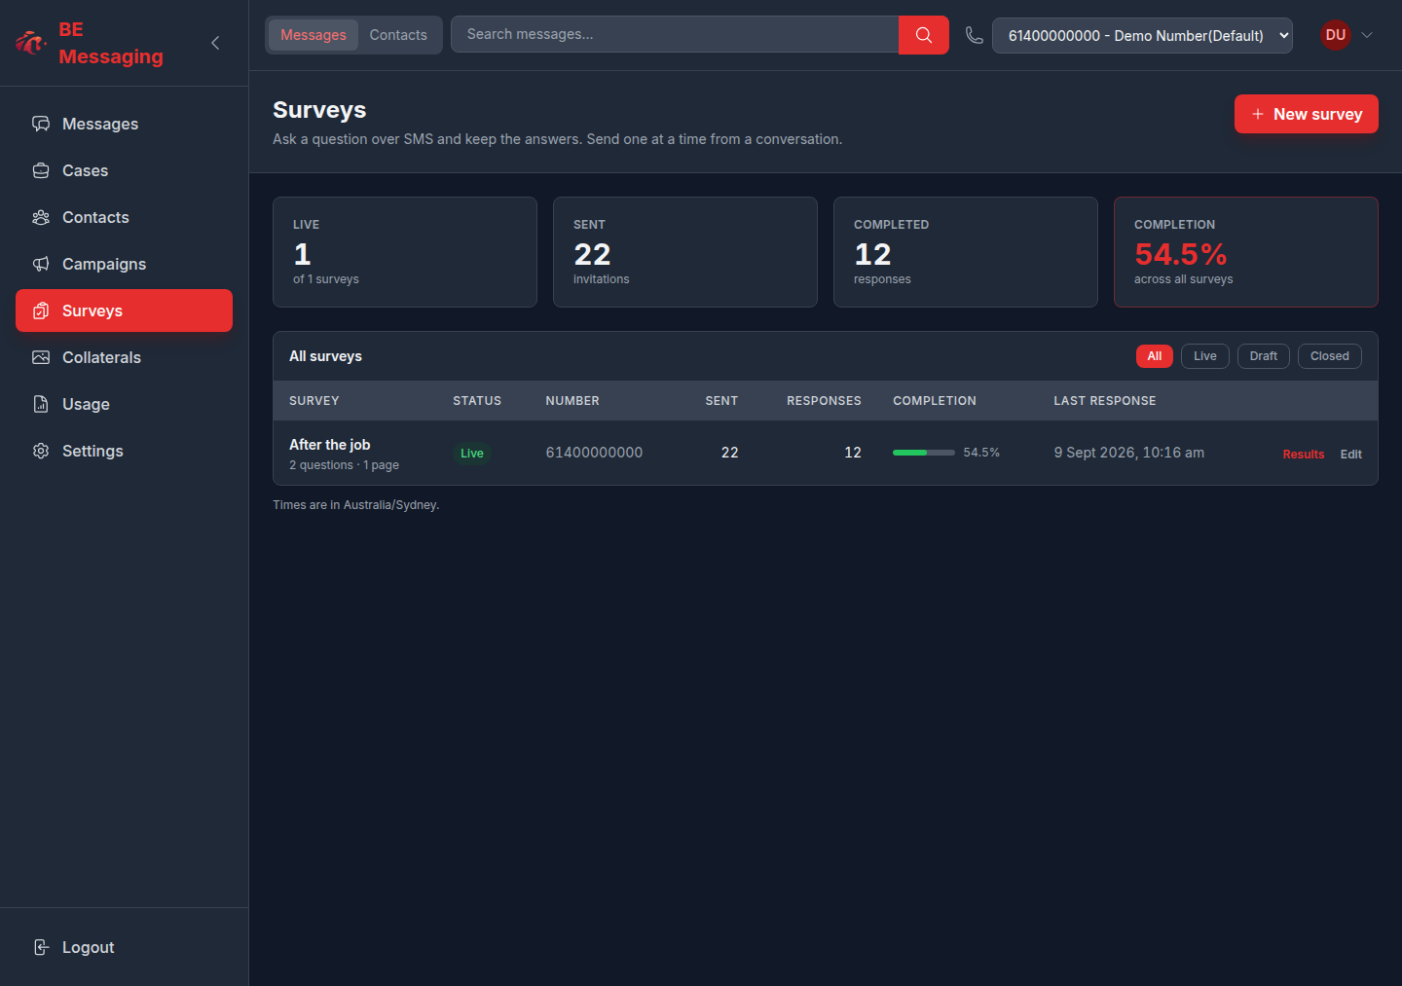
Task: Click the 61400000000 number cell
Action: coord(595,453)
